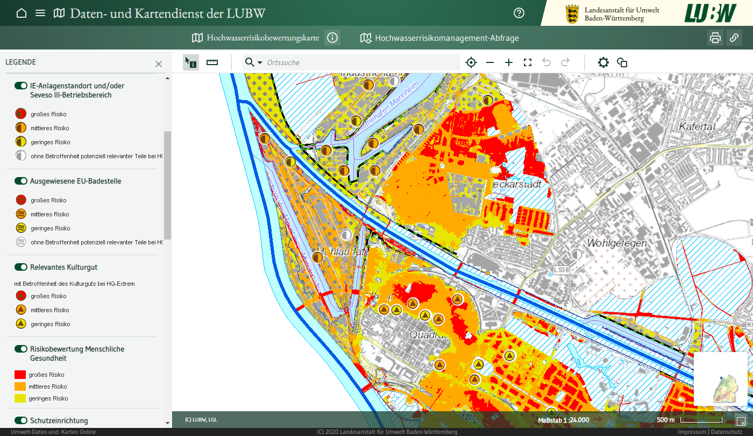
Task: Open the Impressum link
Action: pos(692,432)
